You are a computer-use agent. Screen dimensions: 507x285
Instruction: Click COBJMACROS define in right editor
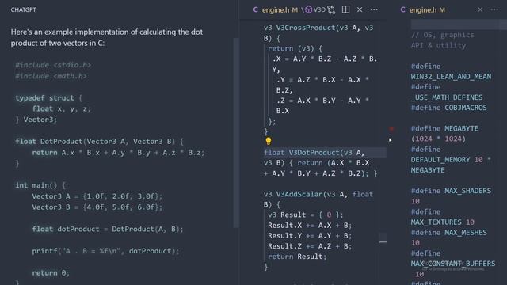click(x=466, y=108)
